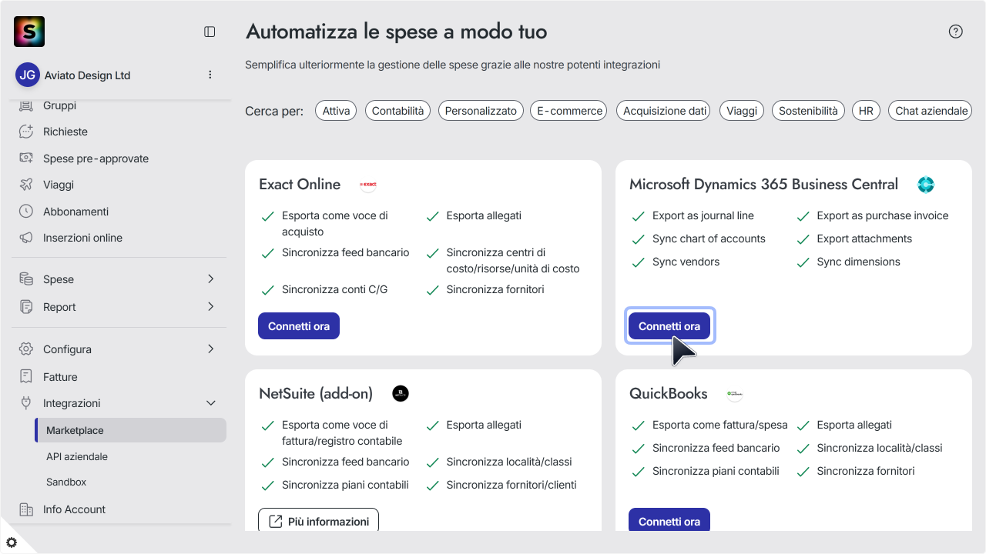This screenshot has width=986, height=554.
Task: Click 'Sincronizza fornitori/clienti' feature text
Action: (511, 485)
